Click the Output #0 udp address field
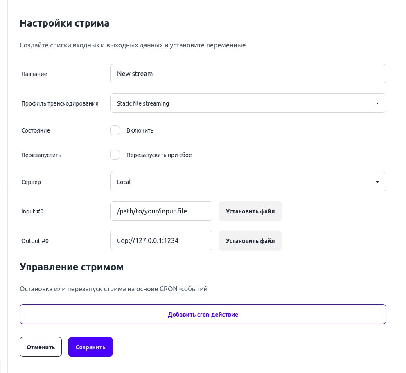Image resolution: width=406 pixels, height=373 pixels. click(x=161, y=240)
